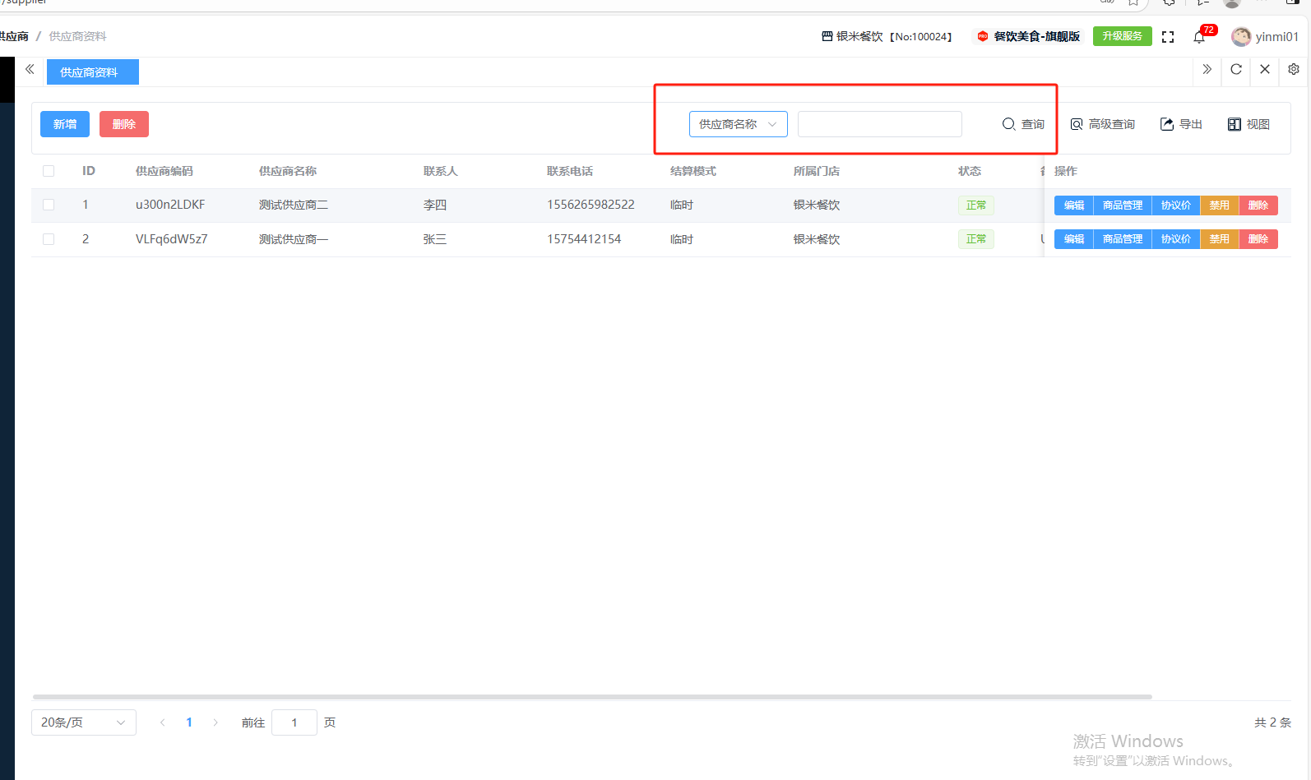1311x780 pixels.
Task: Click the notification bell icon
Action: tap(1199, 37)
